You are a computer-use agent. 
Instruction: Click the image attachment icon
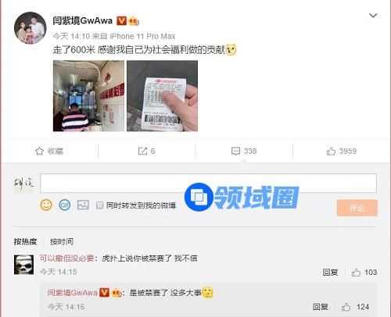(83, 205)
